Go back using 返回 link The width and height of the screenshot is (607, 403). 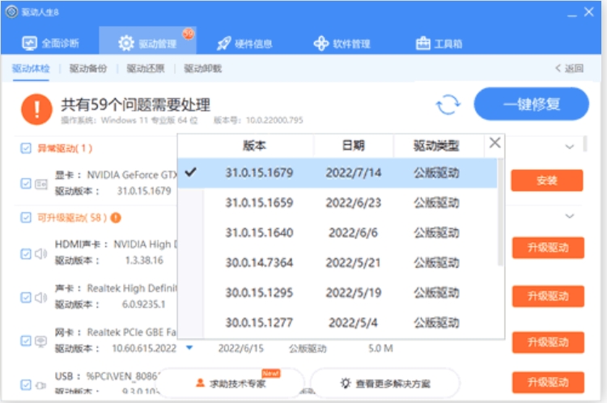[x=569, y=69]
